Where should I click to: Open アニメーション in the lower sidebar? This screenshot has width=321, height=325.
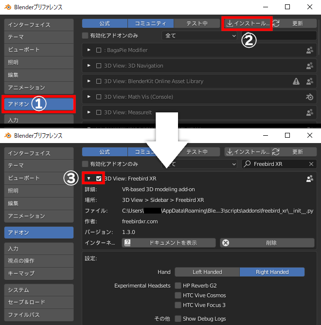[x=39, y=216]
